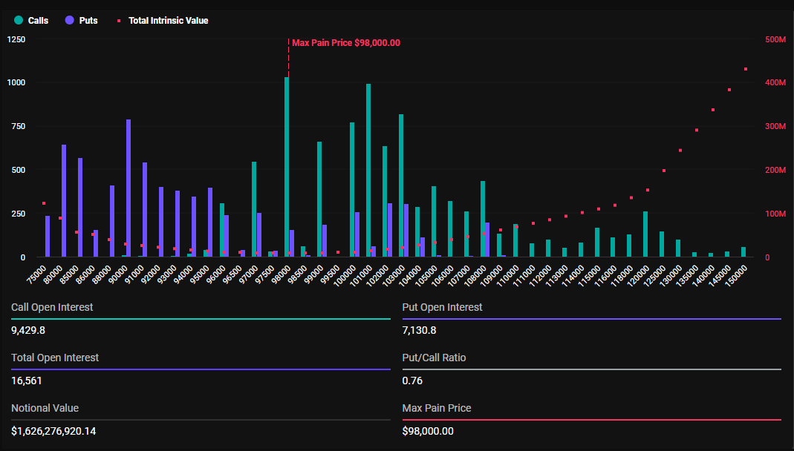Click the Puts bar at 75000

pyautogui.click(x=48, y=237)
